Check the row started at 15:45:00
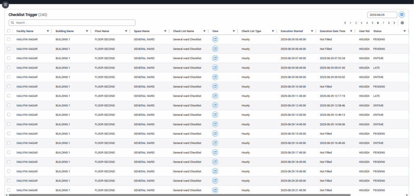 click(x=9, y=133)
